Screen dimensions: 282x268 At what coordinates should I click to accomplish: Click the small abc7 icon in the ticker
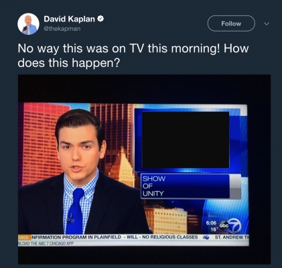(206, 237)
